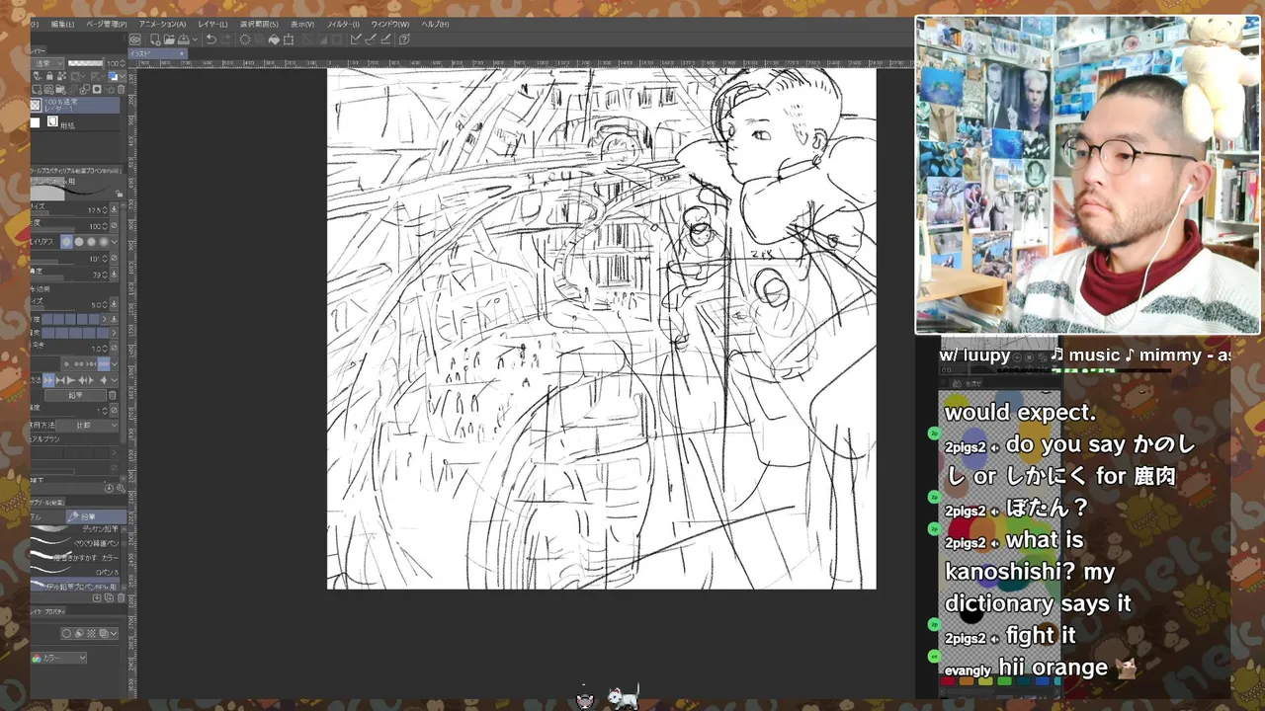Image resolution: width=1265 pixels, height=711 pixels.
Task: Open the 編集(E) menu
Action: click(x=62, y=24)
